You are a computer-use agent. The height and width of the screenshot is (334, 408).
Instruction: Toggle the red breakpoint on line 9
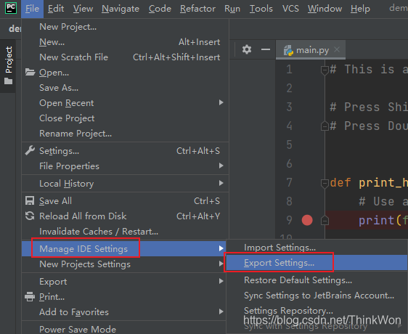point(307,220)
